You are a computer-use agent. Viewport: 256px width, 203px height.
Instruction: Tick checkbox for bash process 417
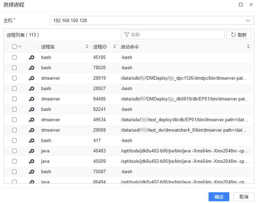(14, 140)
